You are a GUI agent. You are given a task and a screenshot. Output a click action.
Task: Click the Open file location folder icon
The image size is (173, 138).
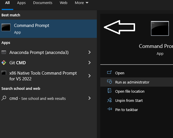coord(109,91)
